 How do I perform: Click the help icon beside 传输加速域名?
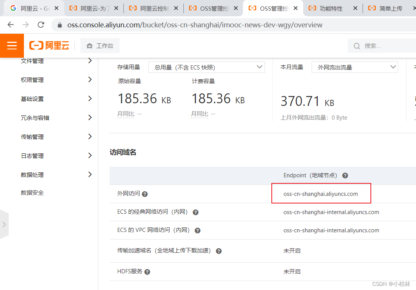219,251
